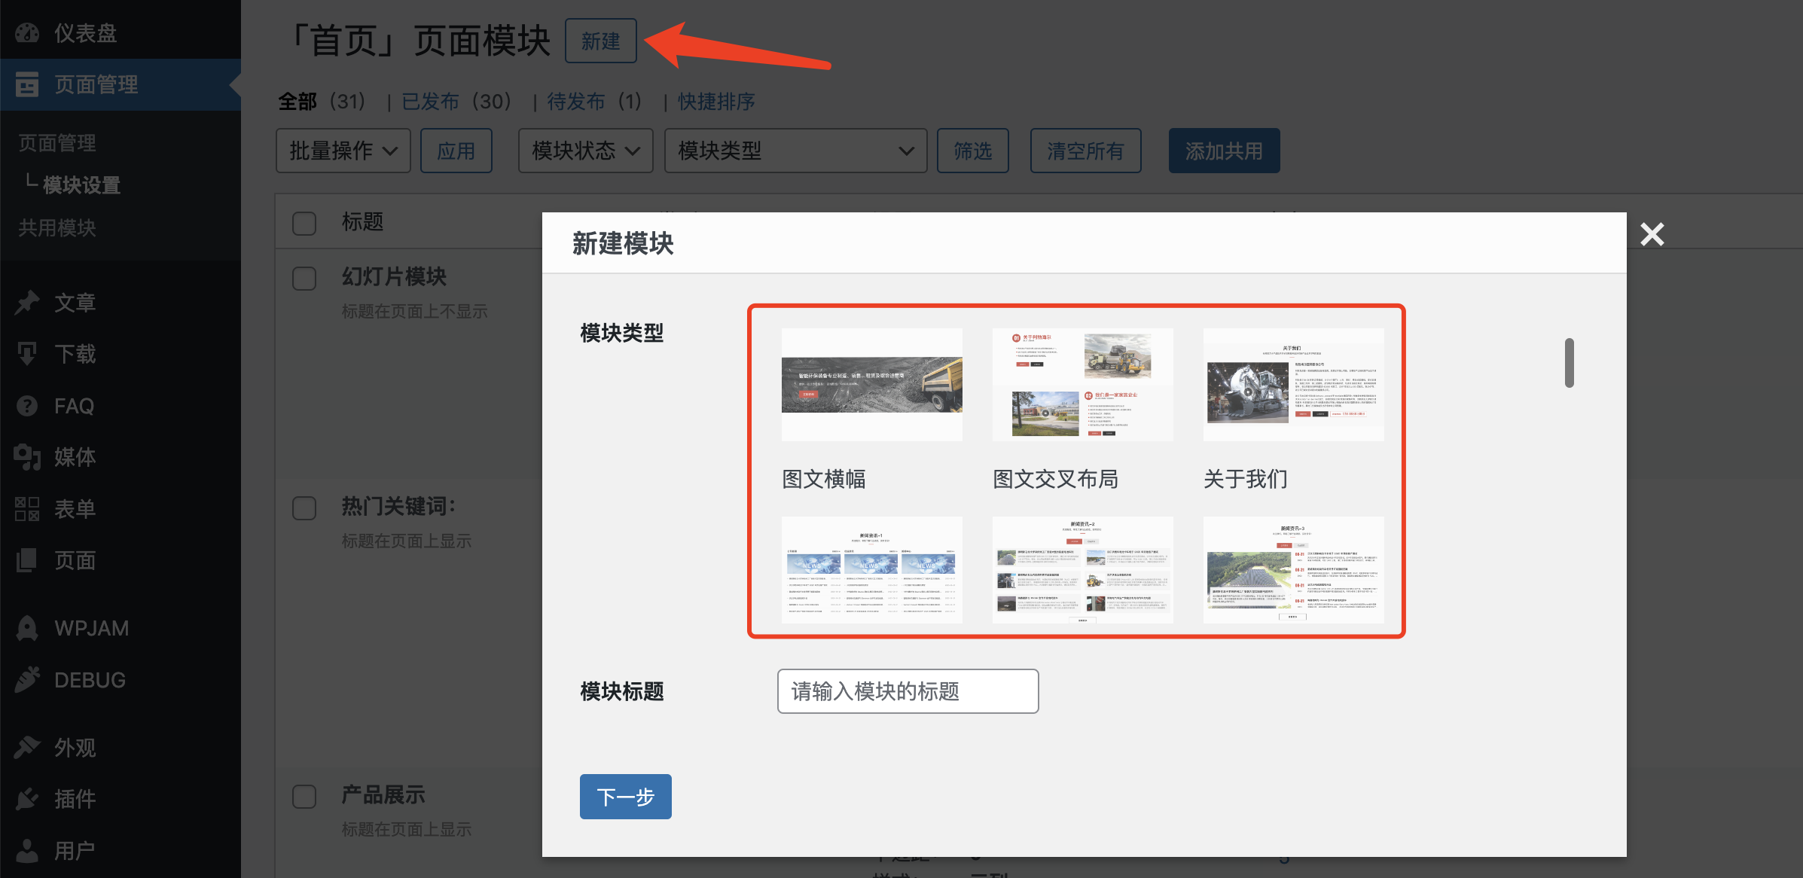
Task: Open 仪表盘 menu item
Action: click(x=121, y=33)
